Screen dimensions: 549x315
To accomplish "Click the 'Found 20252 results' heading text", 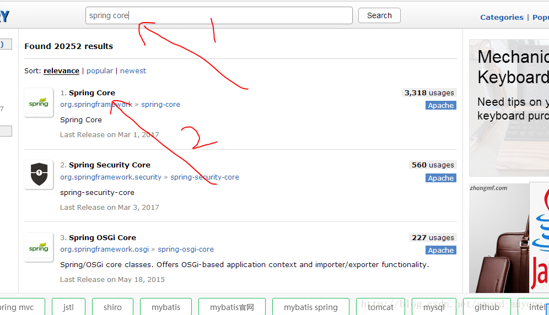I will pos(68,46).
